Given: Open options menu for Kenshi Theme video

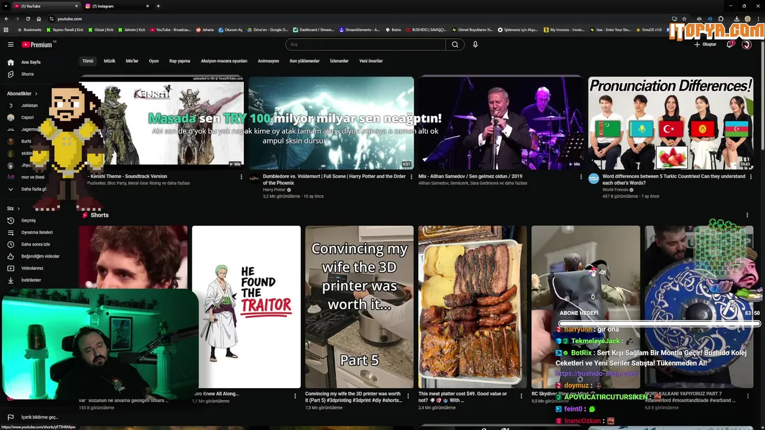Looking at the screenshot, I should coord(241,177).
